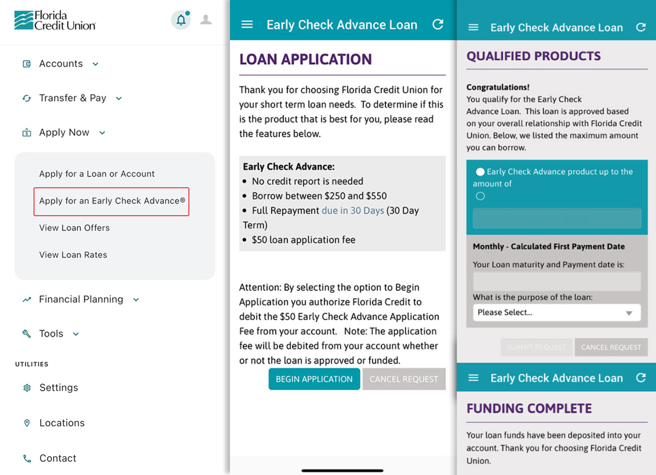Viewport: 656px width, 475px height.
Task: Open hamburger menu on Qualified Products screen
Action: [473, 27]
